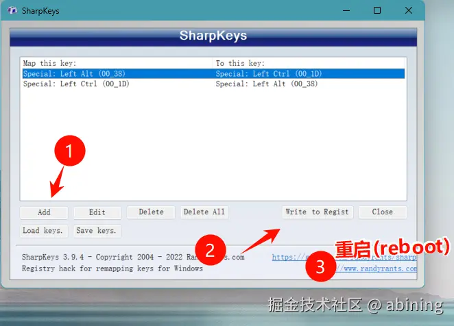Open the https sharpkeys GitHub link
454x326 pixels.
pyautogui.click(x=344, y=257)
